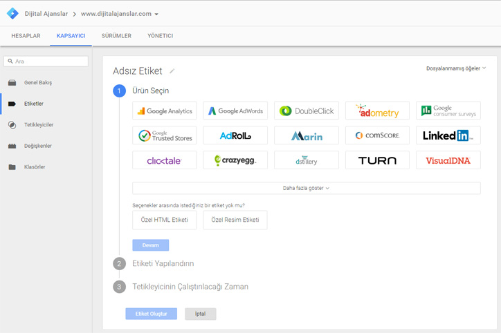Select Özel Resim Etiketi button
Viewport: 501px width, 333px height.
click(x=235, y=220)
